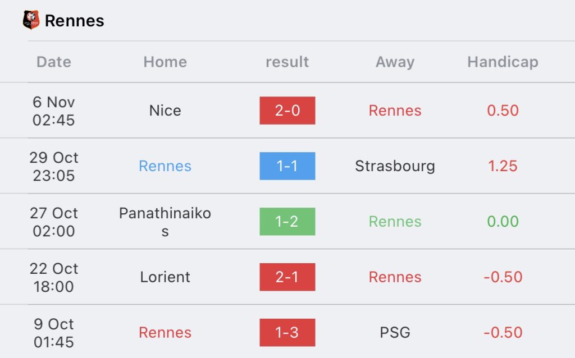Open the blue 1-1 result badge
Viewport: 575px width, 358px height.
287,166
